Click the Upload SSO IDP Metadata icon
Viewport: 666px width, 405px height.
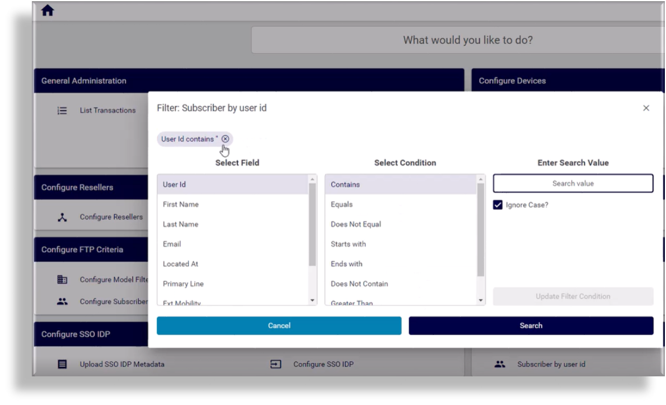(x=62, y=365)
